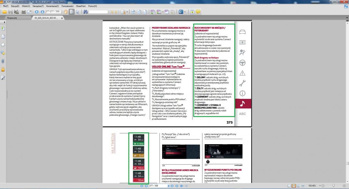Open the Security lock panel in the sidebar

[x=3, y=69]
